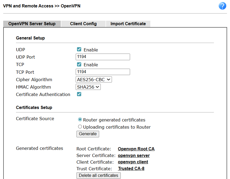This screenshot has height=179, width=230.
Task: Focus the UDP Port input field
Action: [103, 57]
